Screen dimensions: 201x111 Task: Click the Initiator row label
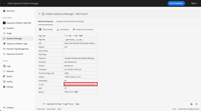[x=41, y=77]
